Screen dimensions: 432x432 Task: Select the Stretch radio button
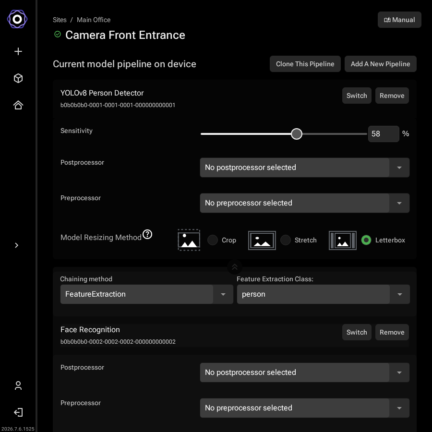pyautogui.click(x=286, y=240)
